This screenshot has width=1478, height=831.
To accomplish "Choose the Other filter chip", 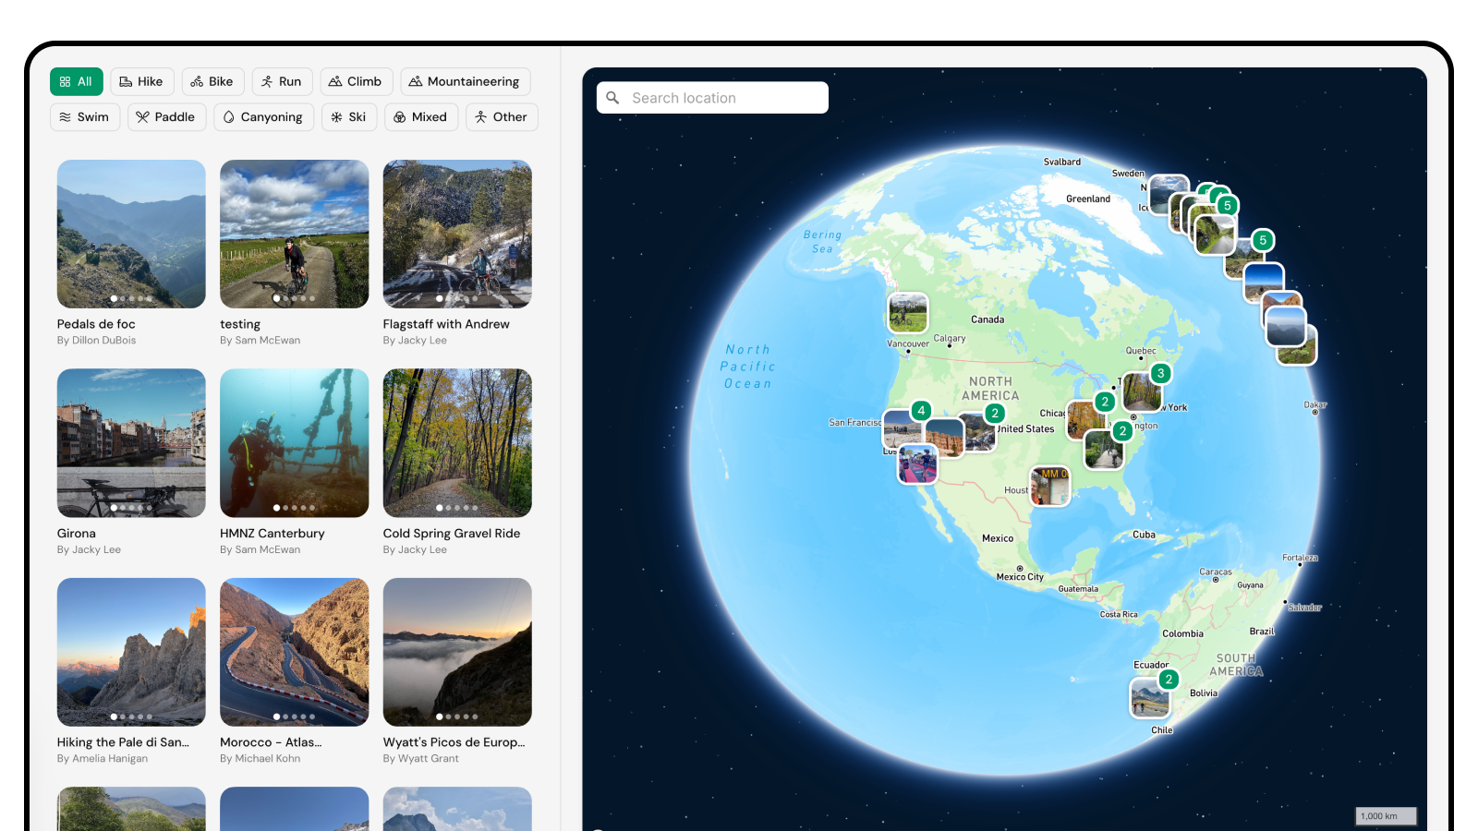I will [x=502, y=117].
